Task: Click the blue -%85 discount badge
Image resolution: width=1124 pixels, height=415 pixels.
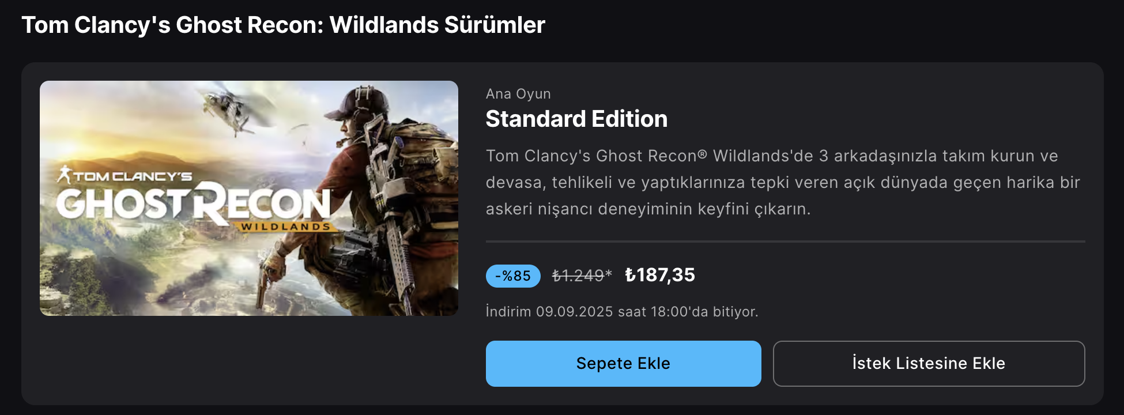Action: point(513,276)
